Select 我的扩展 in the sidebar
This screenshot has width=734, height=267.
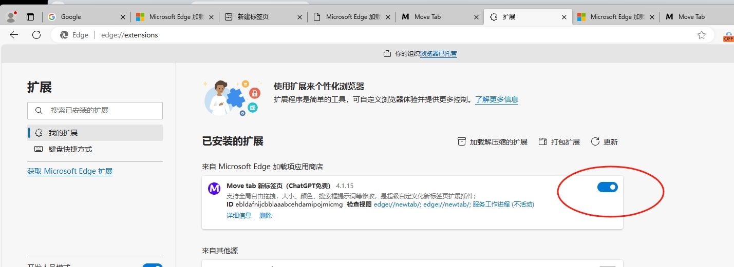coord(95,133)
